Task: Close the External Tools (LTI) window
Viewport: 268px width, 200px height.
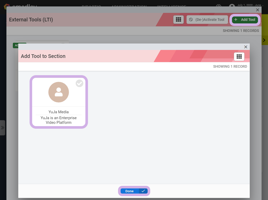Action: (x=257, y=10)
